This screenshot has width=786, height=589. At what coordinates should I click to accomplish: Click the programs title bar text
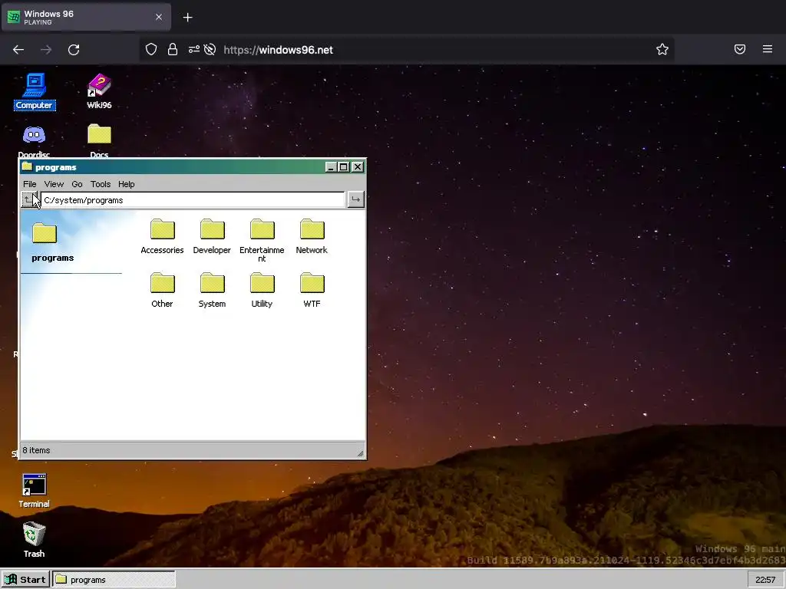(x=55, y=167)
